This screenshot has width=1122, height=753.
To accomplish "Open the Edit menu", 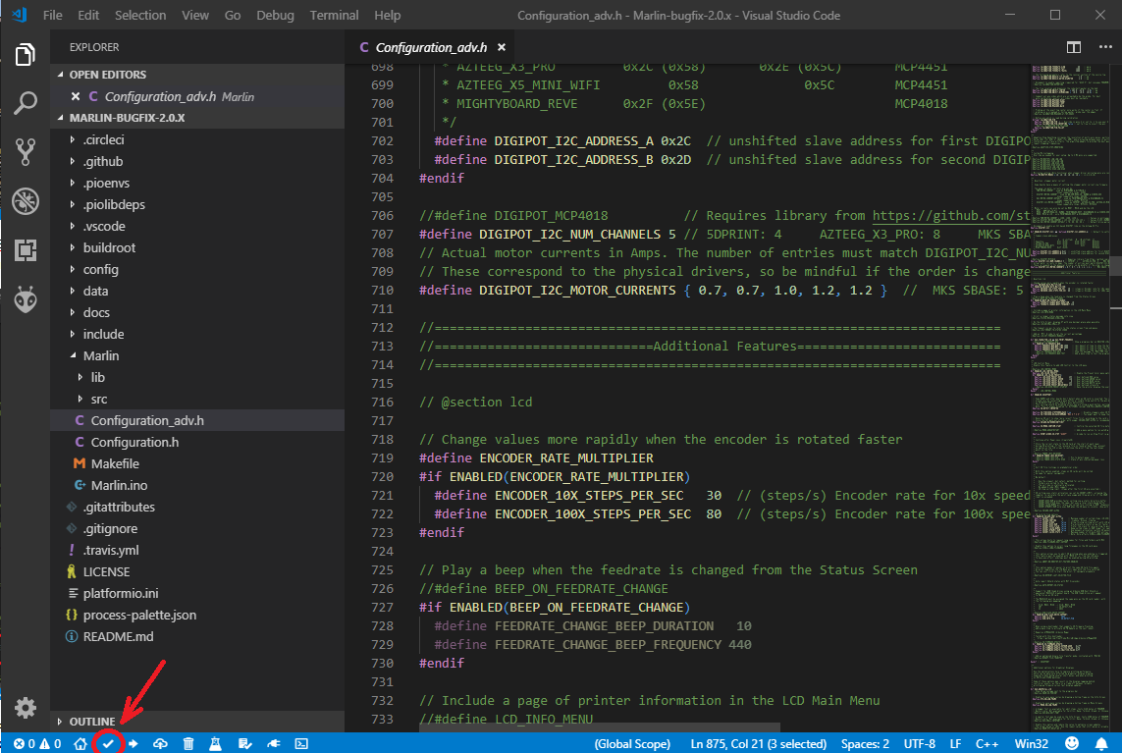I will 88,15.
